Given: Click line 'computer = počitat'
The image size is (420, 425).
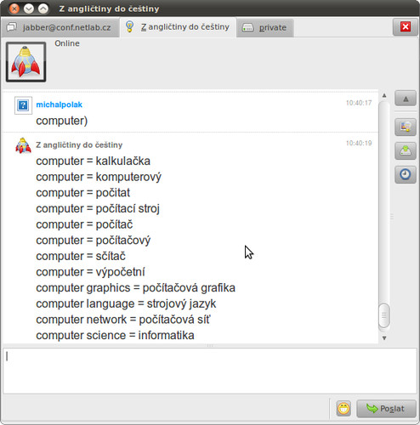Looking at the screenshot, I should (82, 193).
